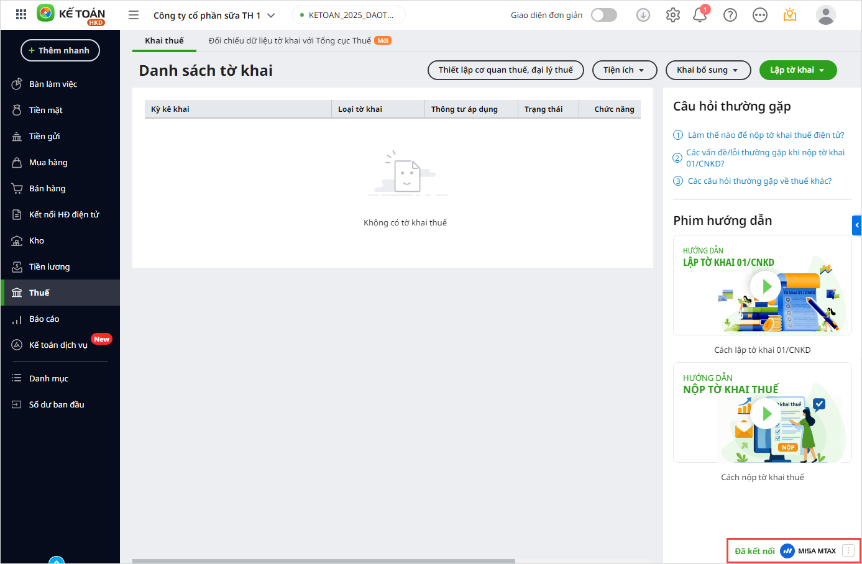Image resolution: width=862 pixels, height=564 pixels.
Task: Click Thiết lập cơ quan thuế, đại lý thuế
Action: coord(505,70)
